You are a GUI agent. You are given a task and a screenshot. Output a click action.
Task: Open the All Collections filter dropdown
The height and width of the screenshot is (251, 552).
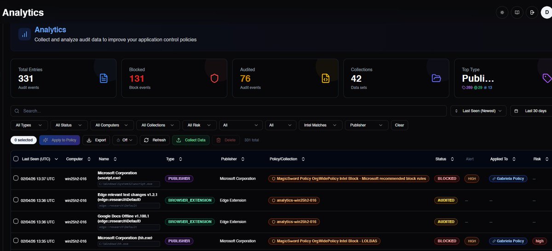pyautogui.click(x=158, y=125)
